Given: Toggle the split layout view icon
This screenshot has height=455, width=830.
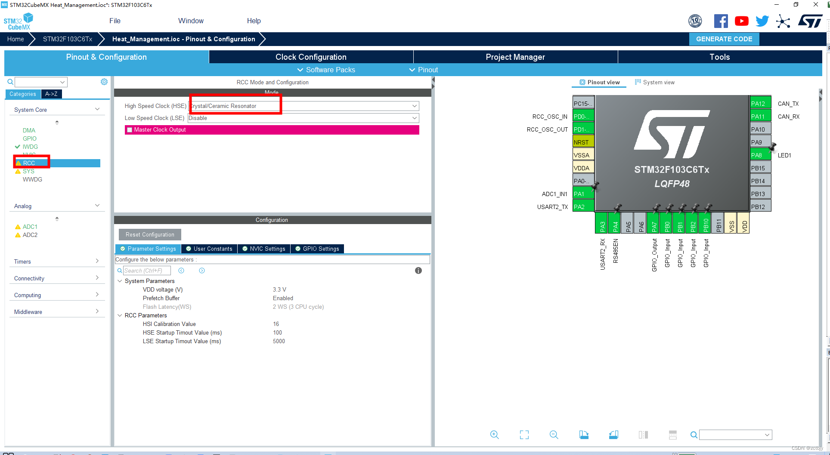Looking at the screenshot, I should tap(673, 435).
